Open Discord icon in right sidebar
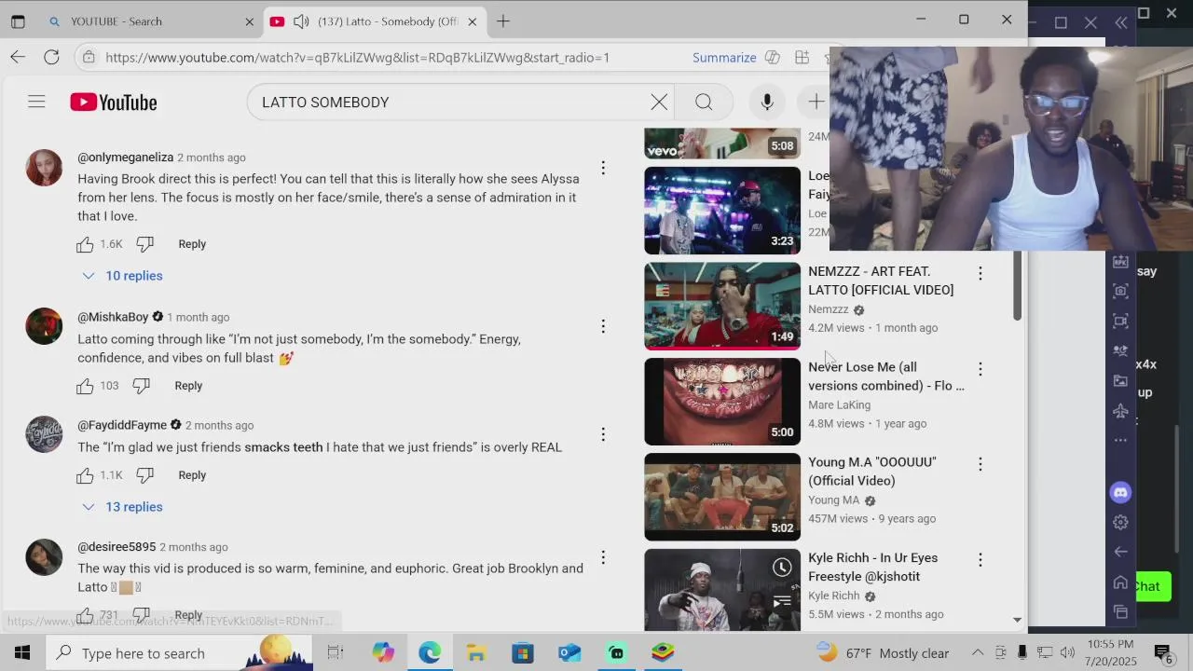 (1120, 492)
